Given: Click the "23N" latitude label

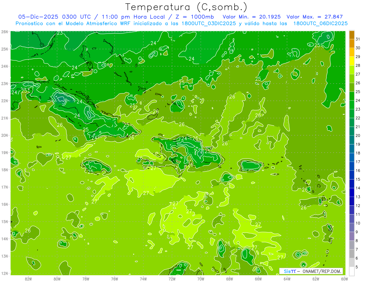Looking at the screenshot, I should coord(4,84).
